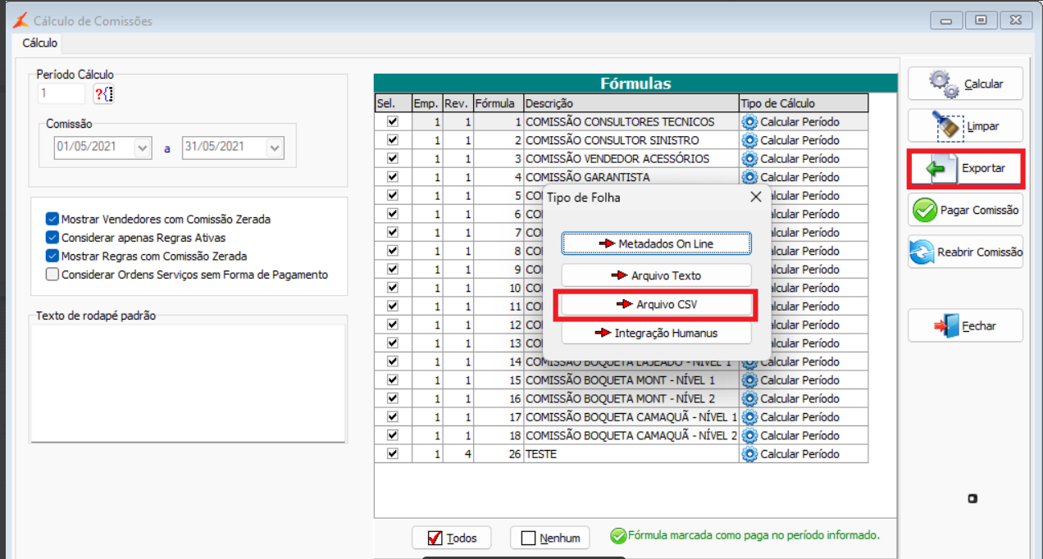Click the Nenhum deselect button
The image size is (1043, 559).
(x=551, y=538)
